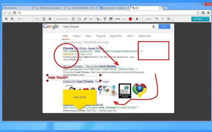
Task: Click the resize image icon
Action: 44,19
